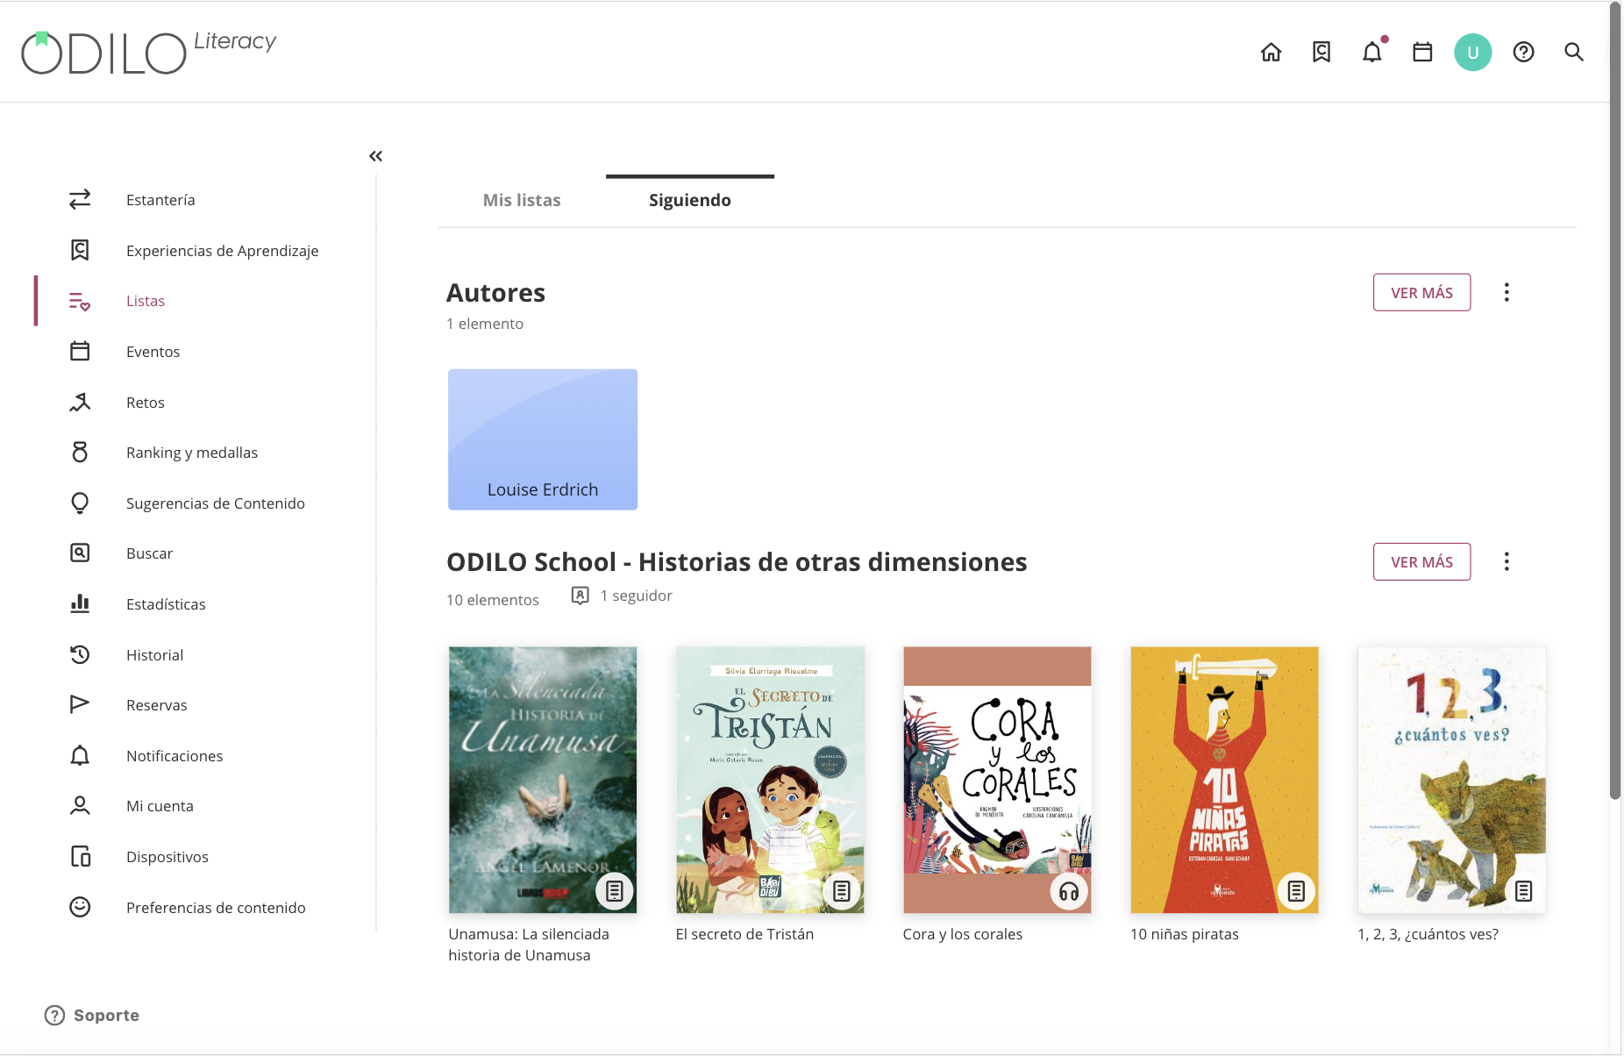Open Mi cuenta in the sidebar
This screenshot has height=1056, width=1624.
tap(160, 806)
